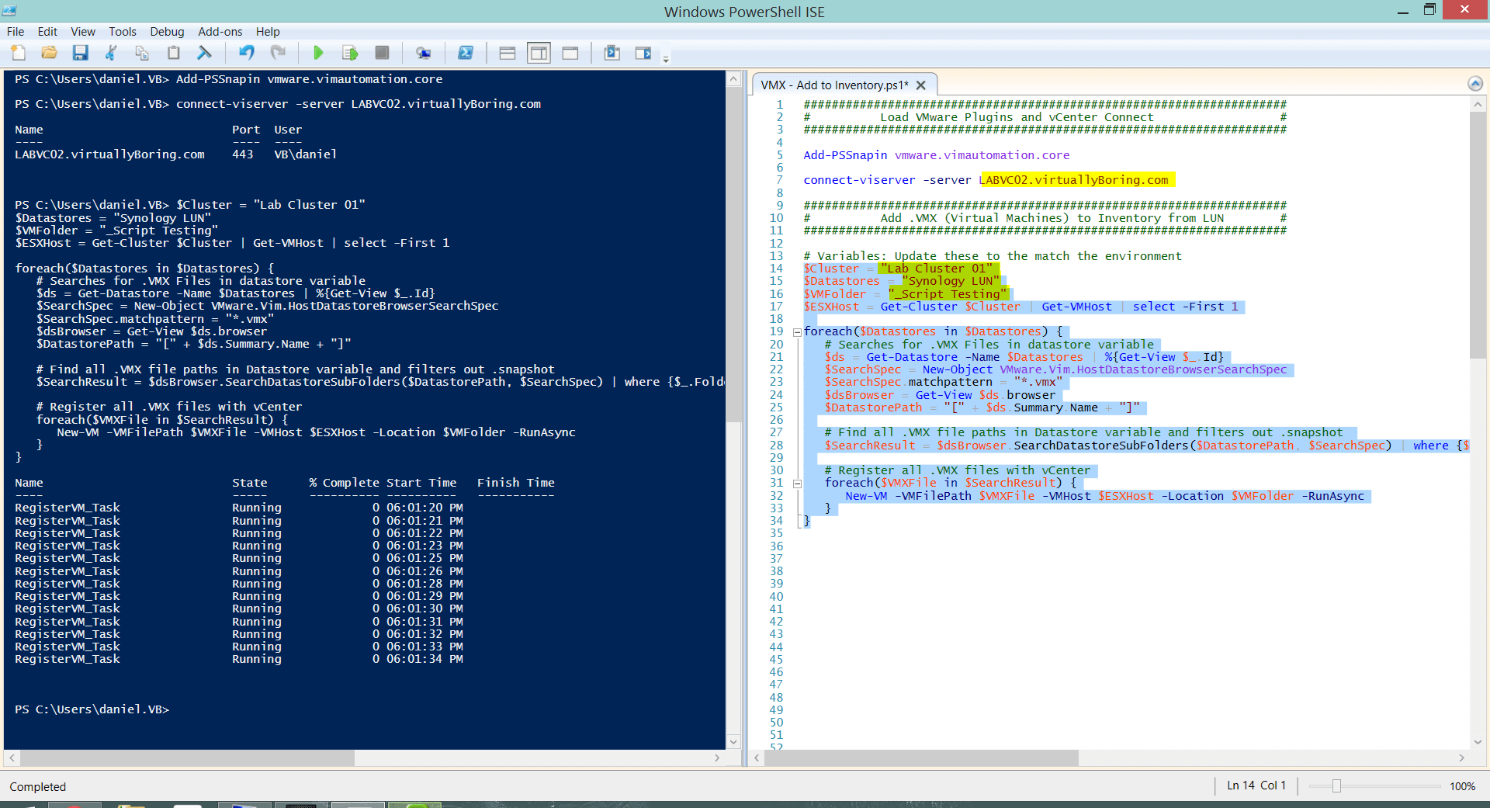Open the Add-ons menu

(x=220, y=32)
